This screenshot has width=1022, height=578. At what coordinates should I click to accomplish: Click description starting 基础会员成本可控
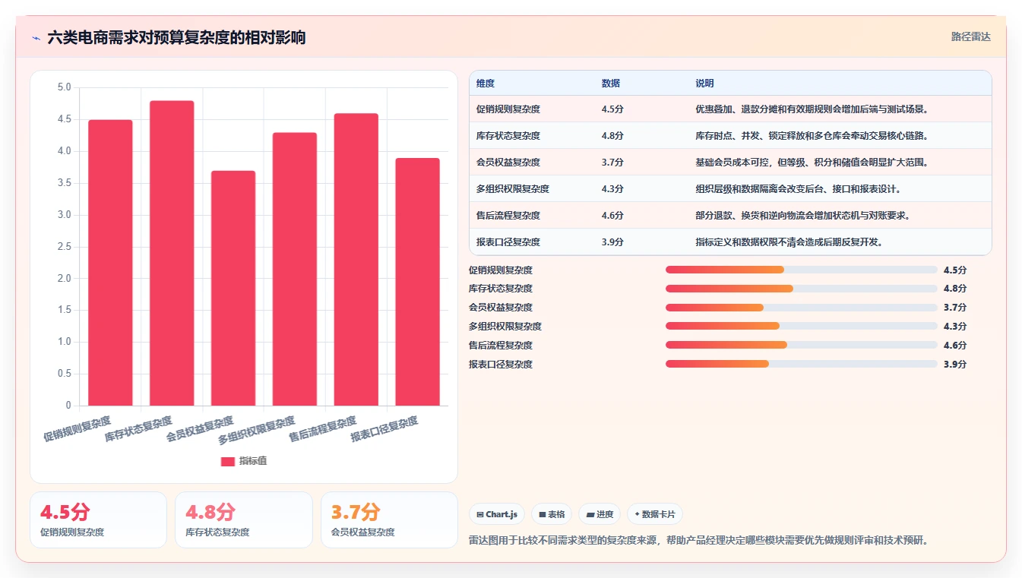pos(812,163)
